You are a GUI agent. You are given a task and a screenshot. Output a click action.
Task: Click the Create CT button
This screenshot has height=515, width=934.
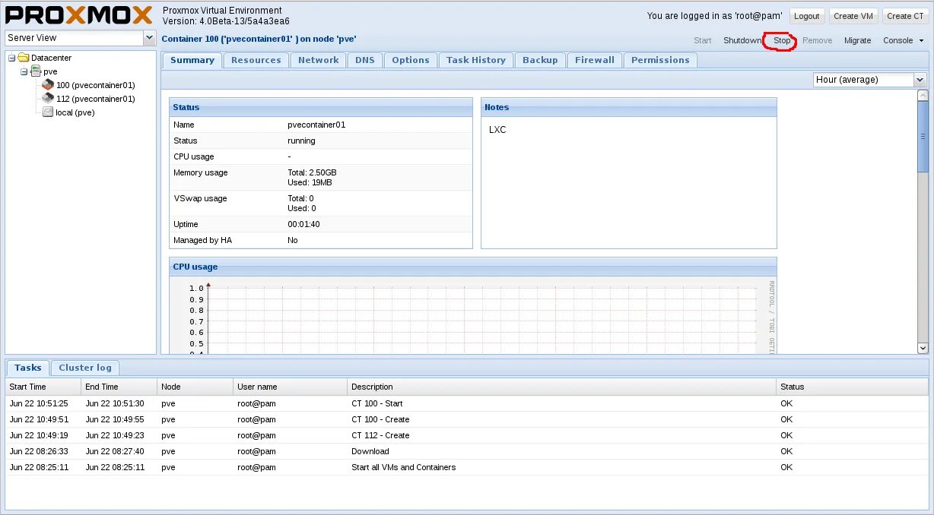[x=905, y=16]
